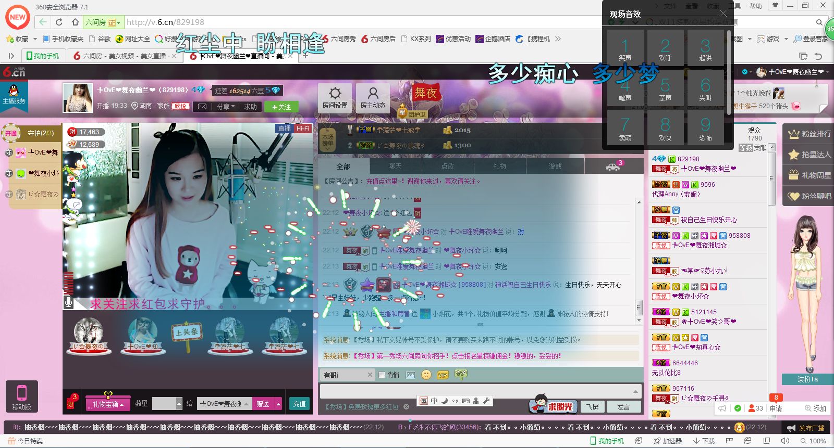Toggle the 悄悄 whisper checkbox

pos(382,375)
